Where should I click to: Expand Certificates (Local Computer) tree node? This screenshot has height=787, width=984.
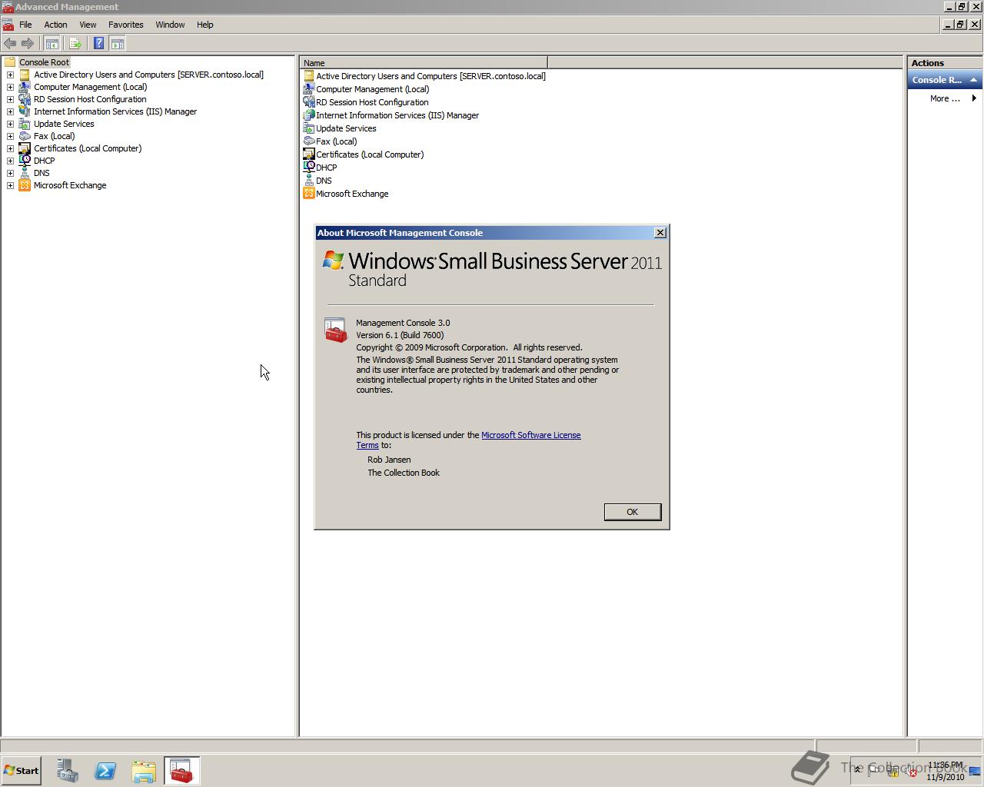coord(10,148)
